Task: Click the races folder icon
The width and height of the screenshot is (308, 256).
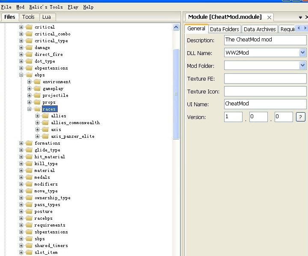Action: [37, 109]
